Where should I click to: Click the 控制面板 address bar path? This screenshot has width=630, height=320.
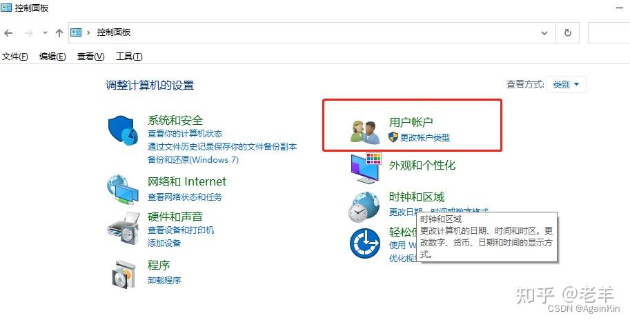114,32
